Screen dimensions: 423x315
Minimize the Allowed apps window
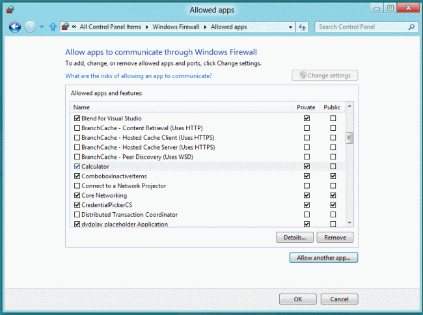(x=377, y=8)
